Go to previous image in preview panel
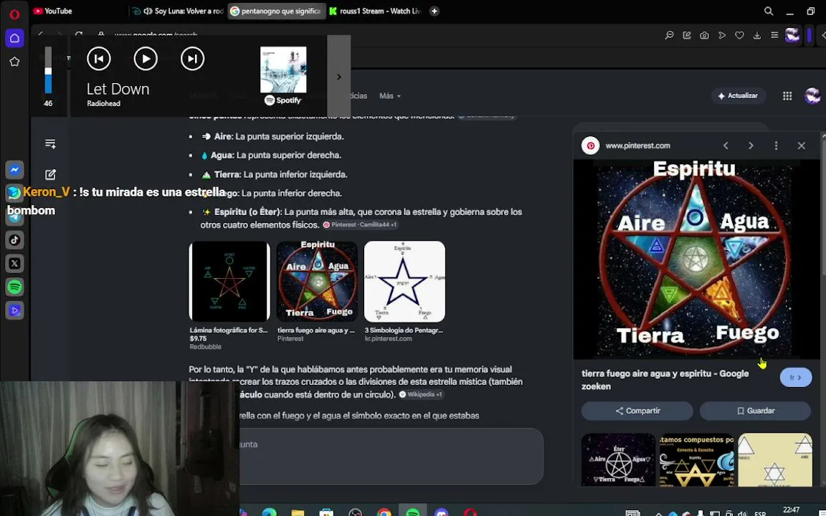Viewport: 826px width, 516px height. [726, 146]
